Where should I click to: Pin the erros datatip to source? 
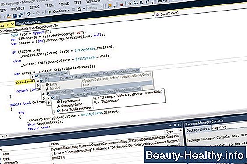pyautogui.click(x=66, y=73)
